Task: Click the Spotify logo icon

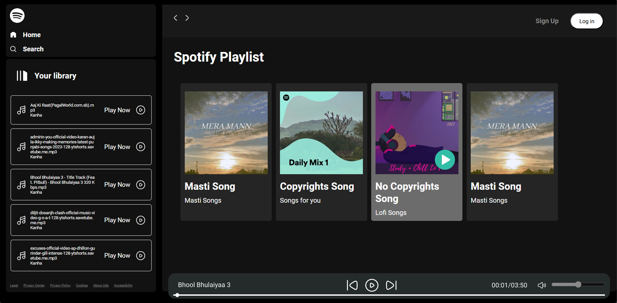Action: pyautogui.click(x=17, y=16)
